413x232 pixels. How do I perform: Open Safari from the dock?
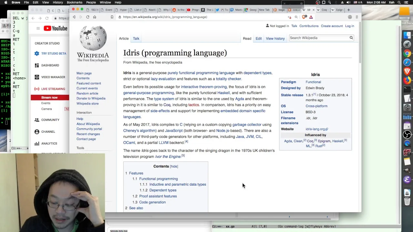coord(407,62)
